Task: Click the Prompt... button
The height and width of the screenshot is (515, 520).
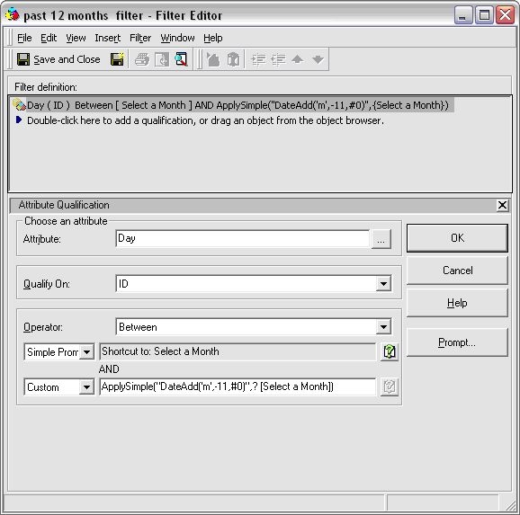Action: click(x=457, y=342)
